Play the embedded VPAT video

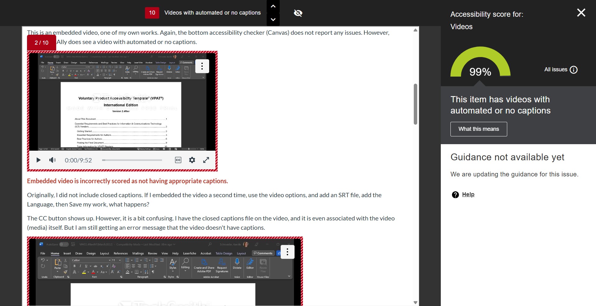(38, 160)
